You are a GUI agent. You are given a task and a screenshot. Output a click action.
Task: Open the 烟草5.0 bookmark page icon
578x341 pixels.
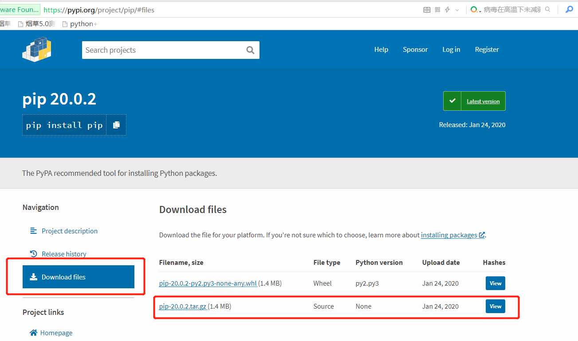click(20, 24)
